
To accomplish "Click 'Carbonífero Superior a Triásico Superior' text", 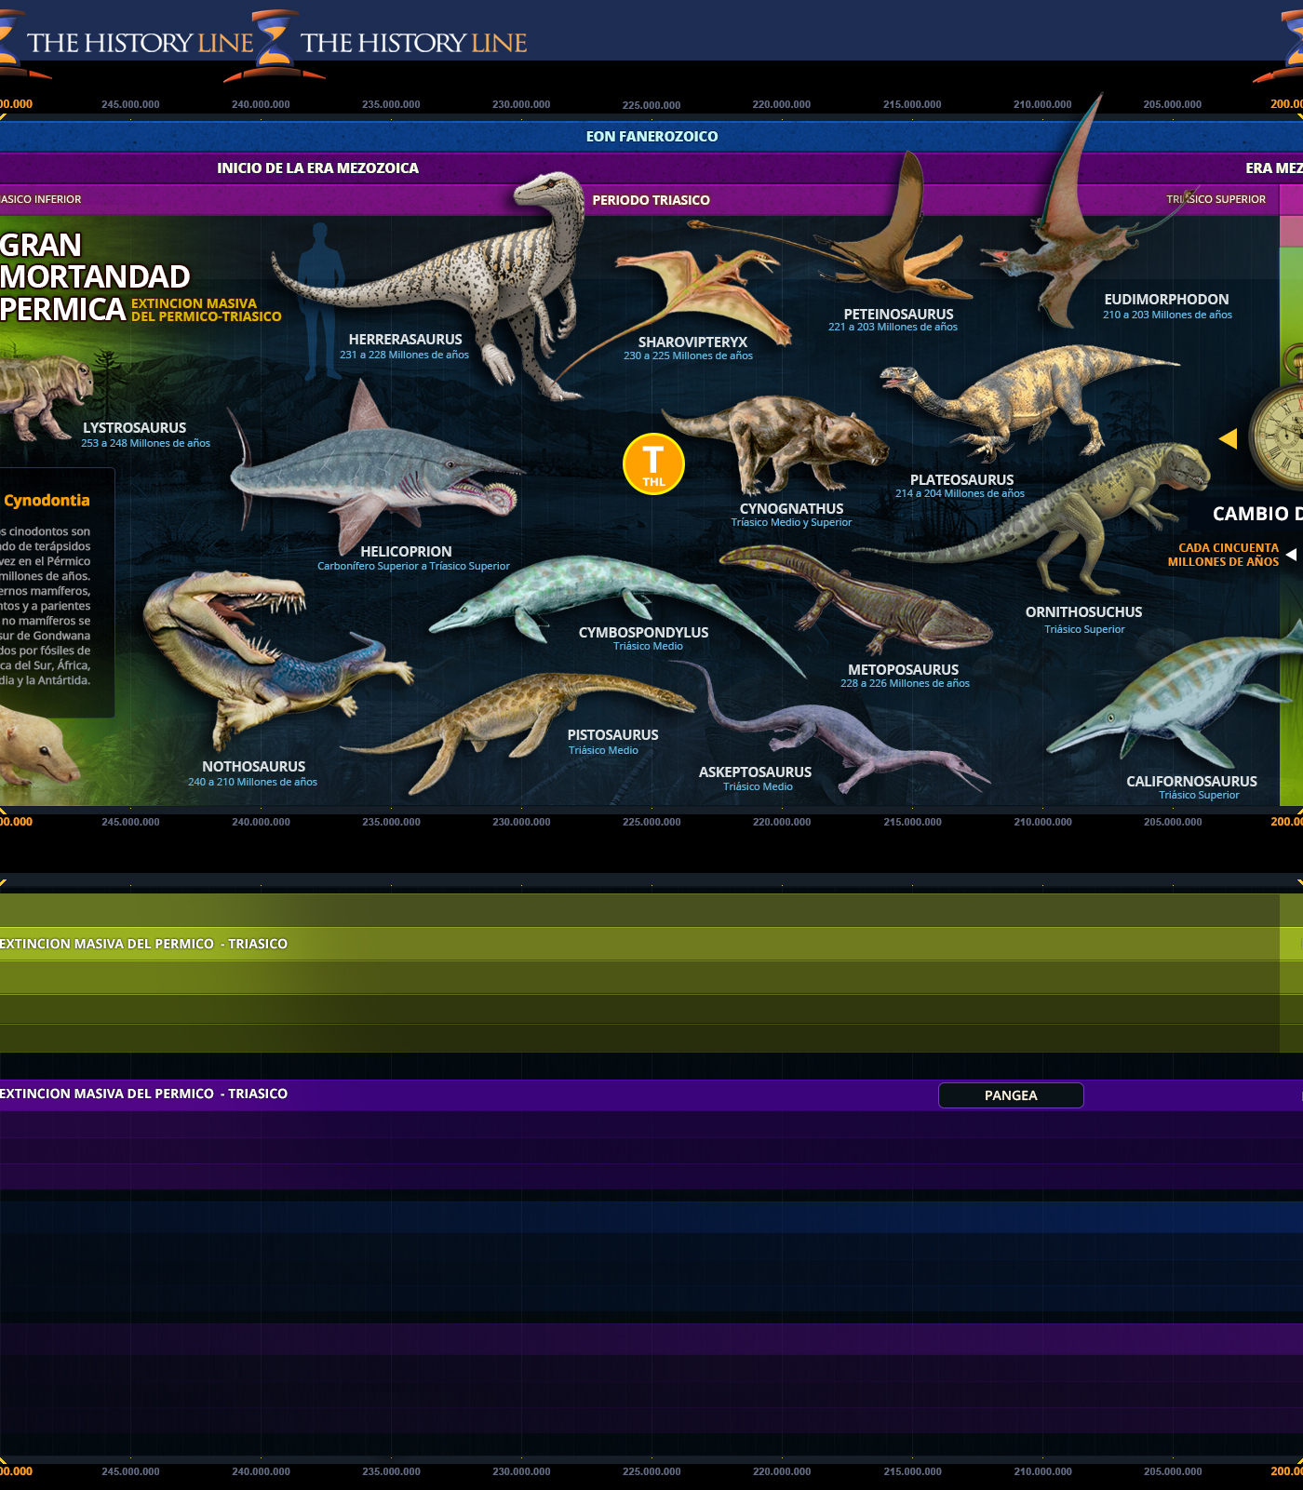I will click(x=413, y=566).
